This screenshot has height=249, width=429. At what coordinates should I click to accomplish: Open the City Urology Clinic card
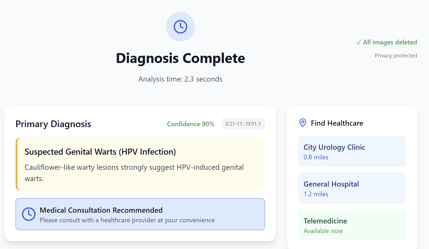tap(352, 151)
